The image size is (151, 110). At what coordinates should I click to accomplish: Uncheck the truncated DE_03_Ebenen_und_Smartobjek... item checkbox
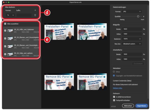point(5,46)
